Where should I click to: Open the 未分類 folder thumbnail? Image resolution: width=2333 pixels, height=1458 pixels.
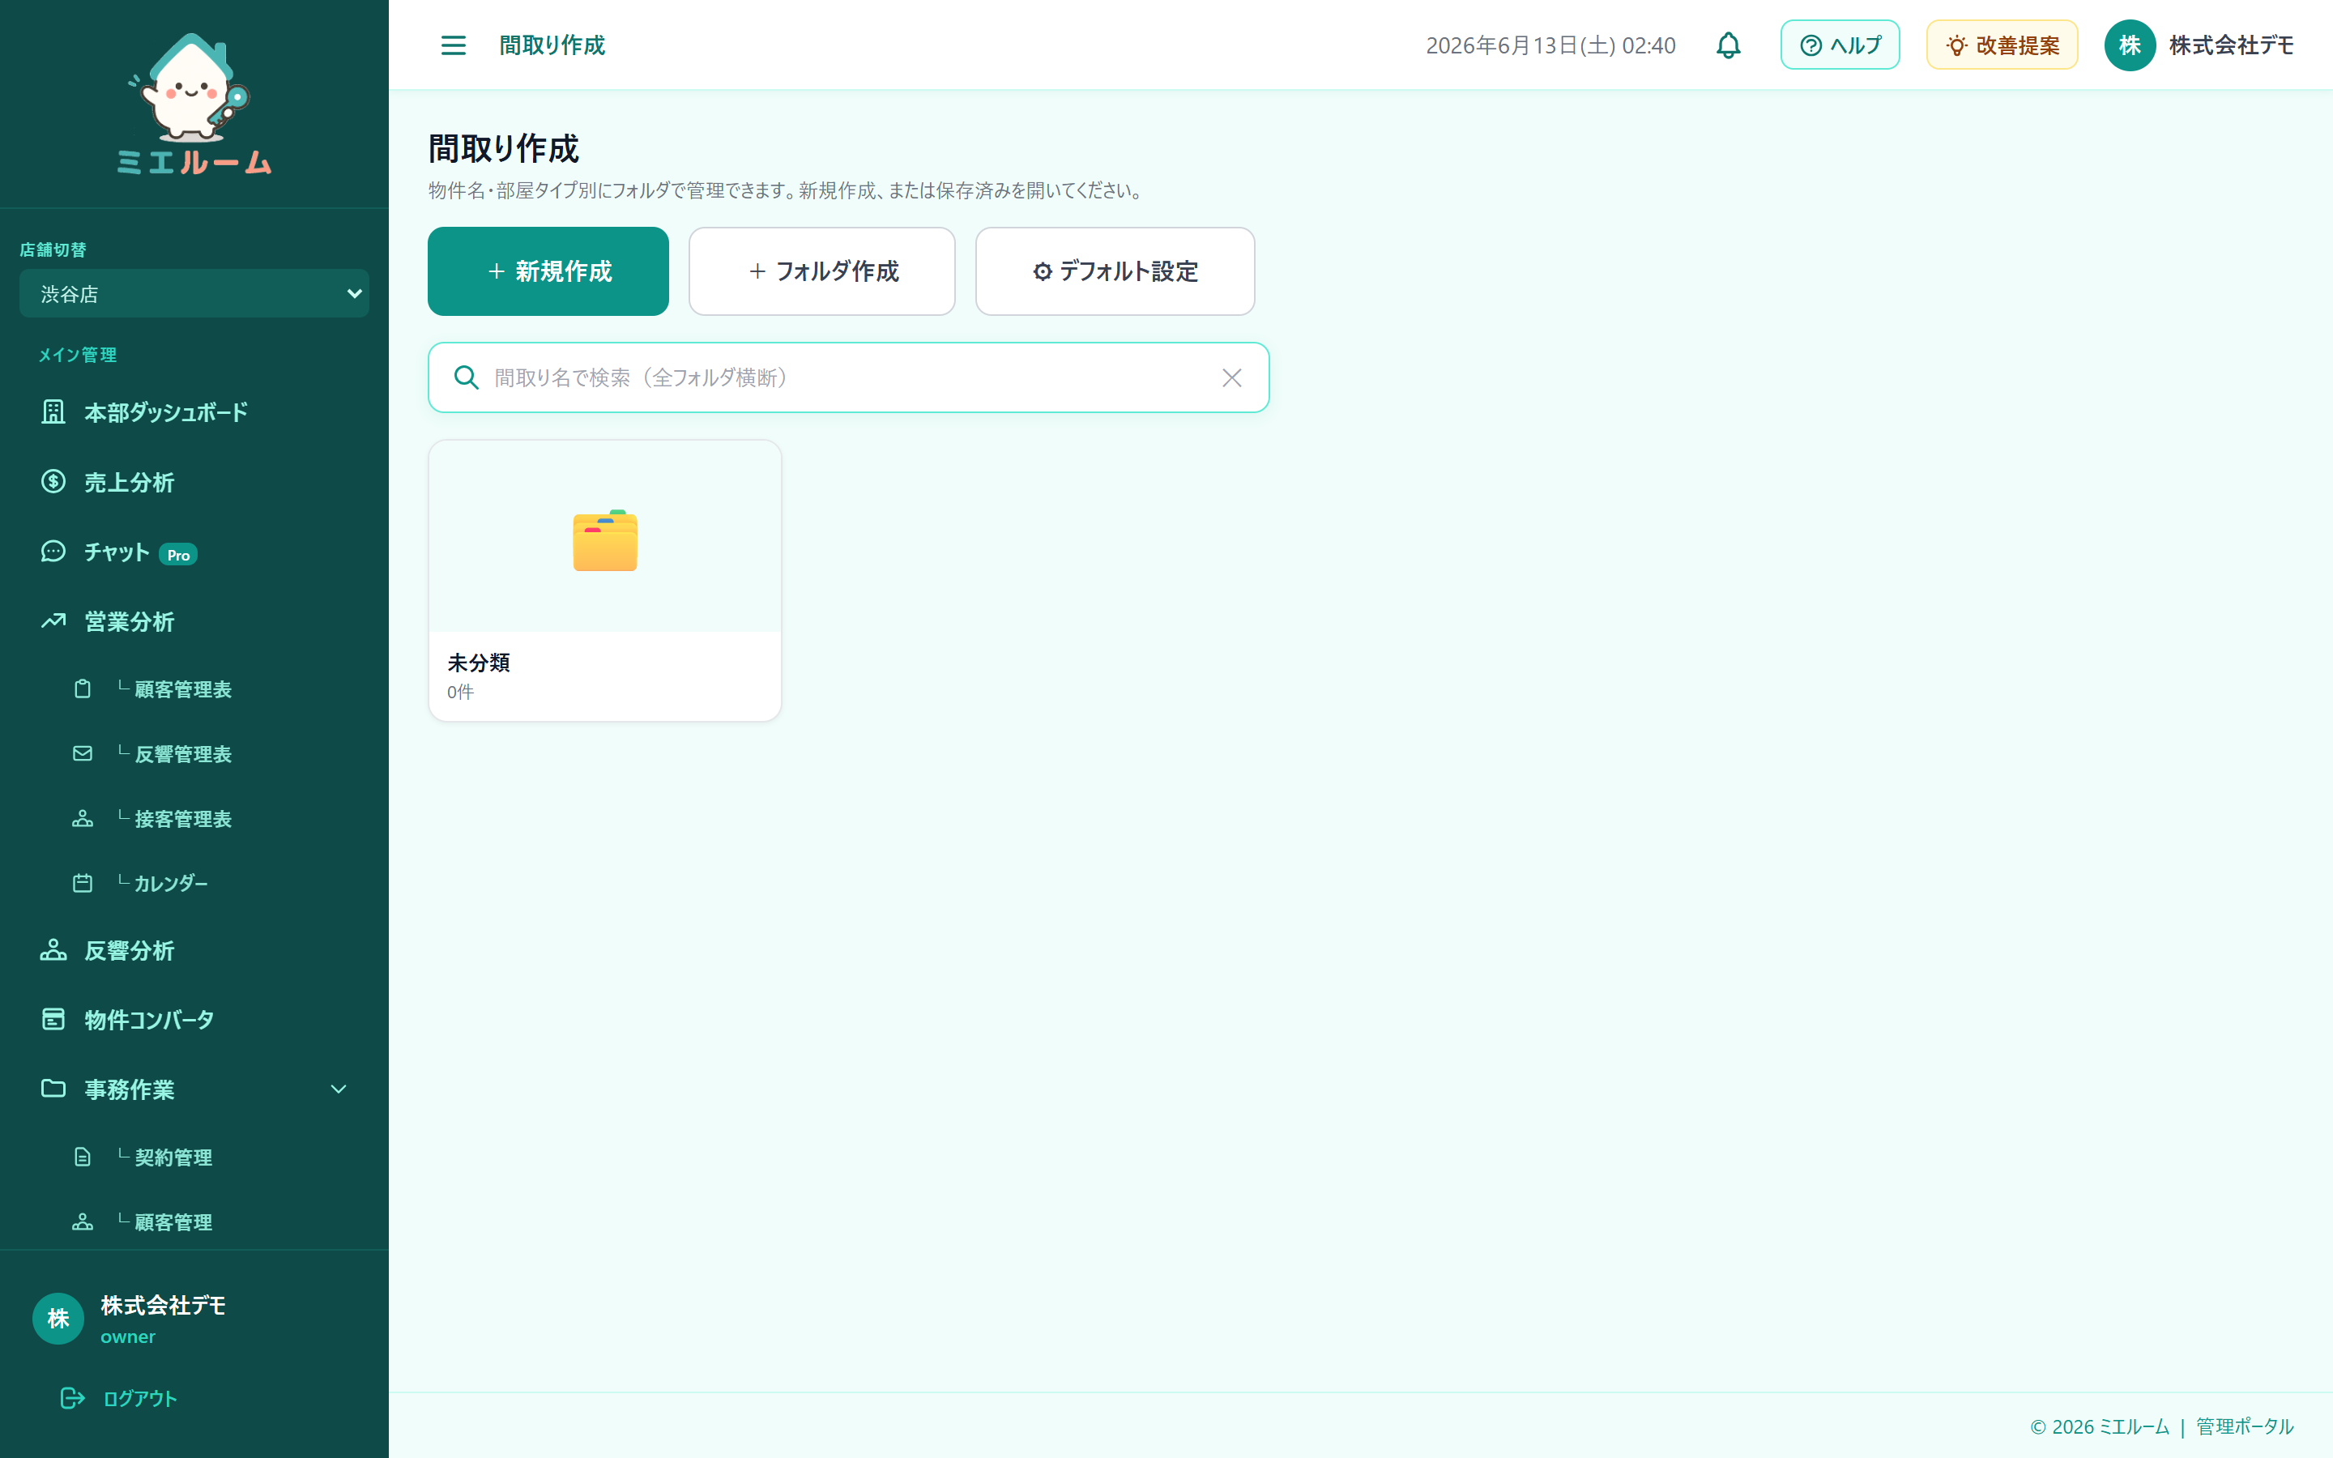coord(604,537)
